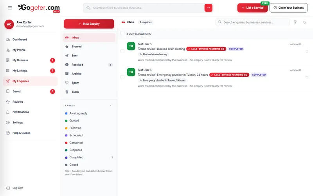The height and width of the screenshot is (196, 313).
Task: Submit search with the red arrow button
Action: tap(208, 8)
